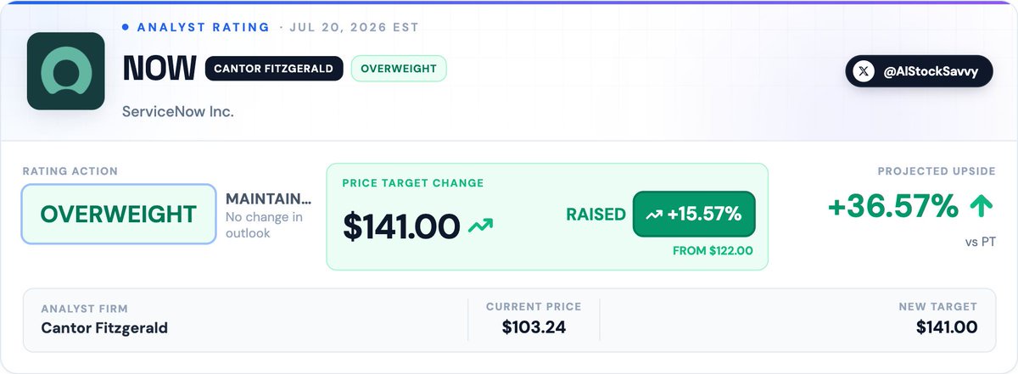The image size is (1018, 374).
Task: Click the ServiceNow Inc. company name
Action: point(178,112)
